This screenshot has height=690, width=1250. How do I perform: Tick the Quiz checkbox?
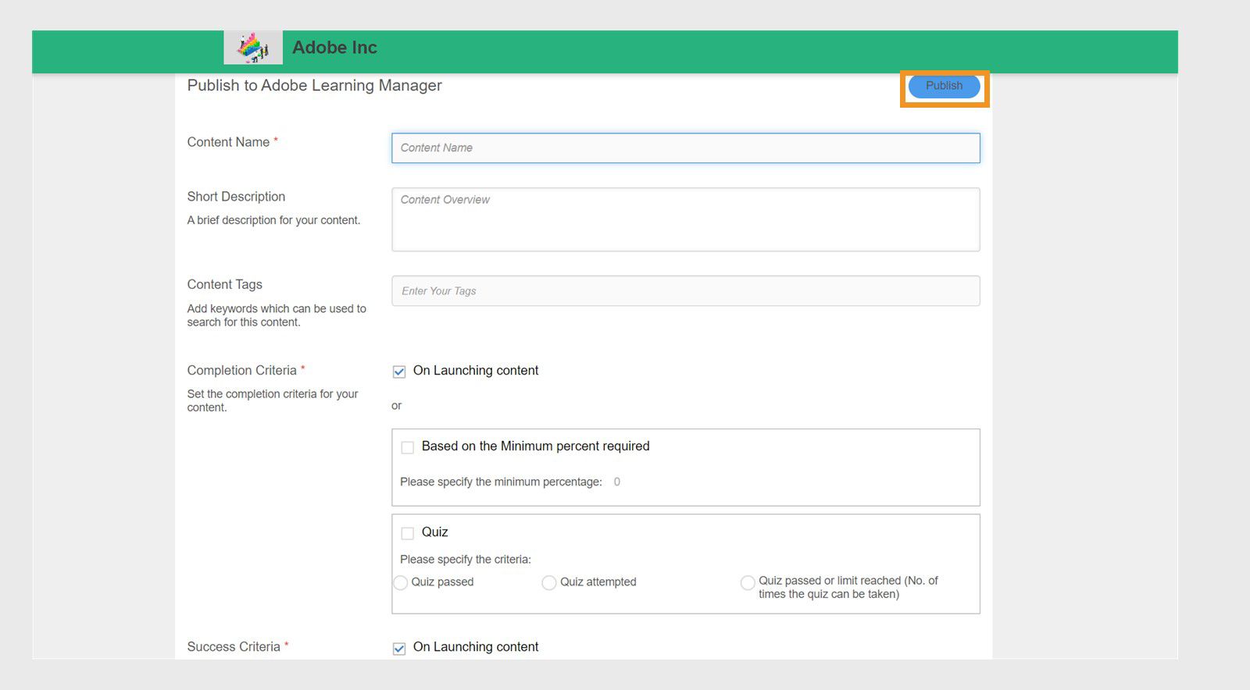407,533
